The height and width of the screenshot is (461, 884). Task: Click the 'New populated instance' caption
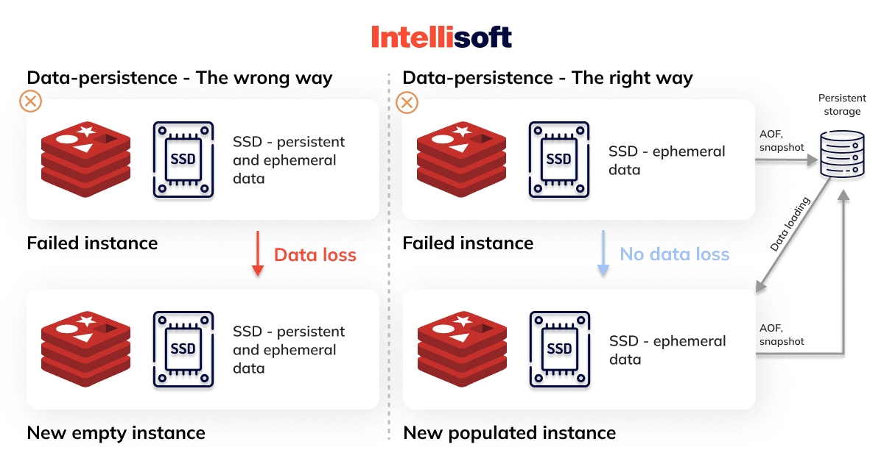click(509, 432)
